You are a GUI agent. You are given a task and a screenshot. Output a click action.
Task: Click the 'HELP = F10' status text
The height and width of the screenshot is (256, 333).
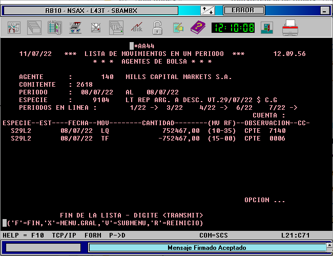point(23,235)
